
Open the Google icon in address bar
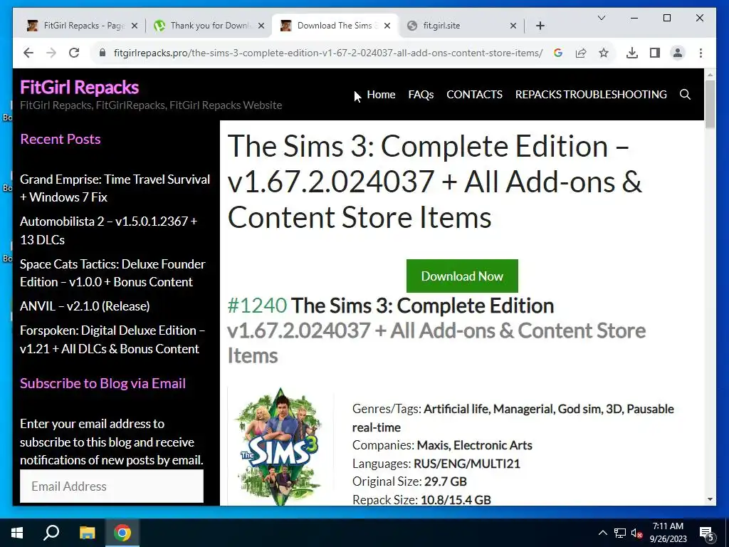pyautogui.click(x=558, y=53)
